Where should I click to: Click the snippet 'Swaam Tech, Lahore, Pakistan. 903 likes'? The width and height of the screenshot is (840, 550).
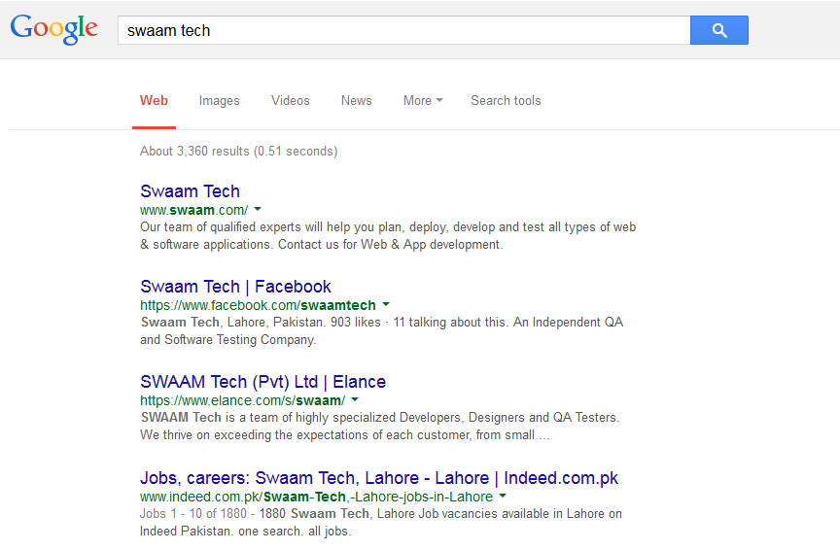[x=382, y=323]
